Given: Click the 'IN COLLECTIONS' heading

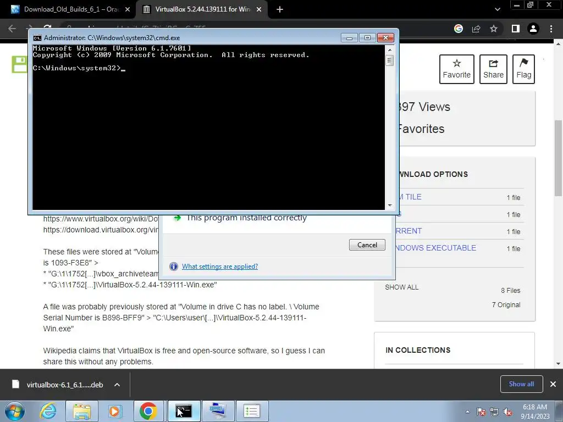Looking at the screenshot, I should point(418,350).
